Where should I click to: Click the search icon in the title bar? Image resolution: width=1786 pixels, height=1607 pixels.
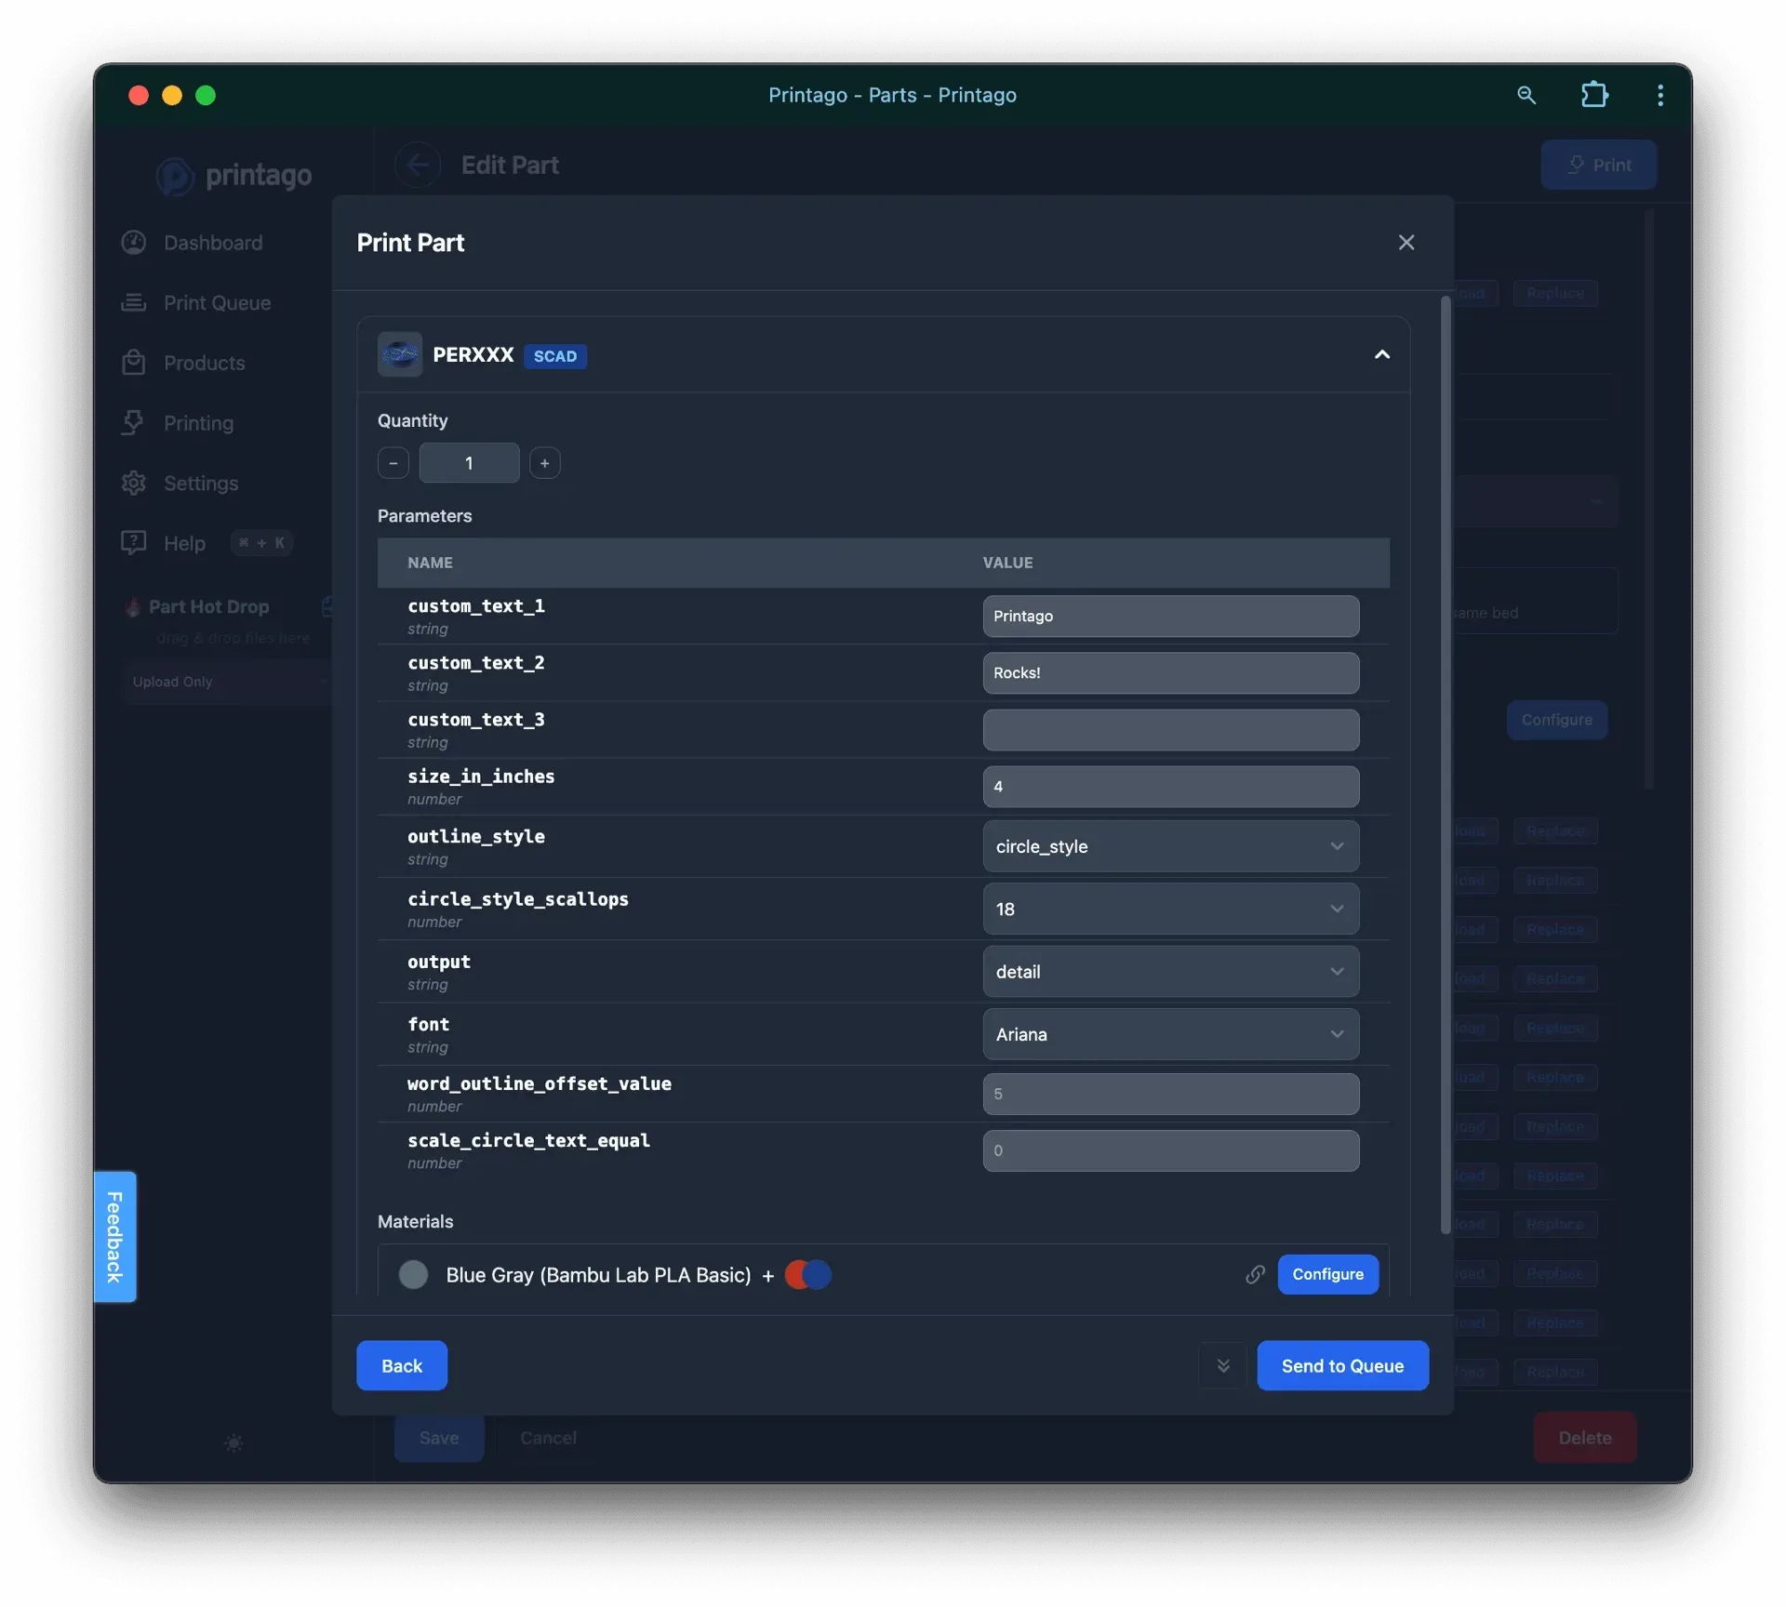tap(1526, 95)
